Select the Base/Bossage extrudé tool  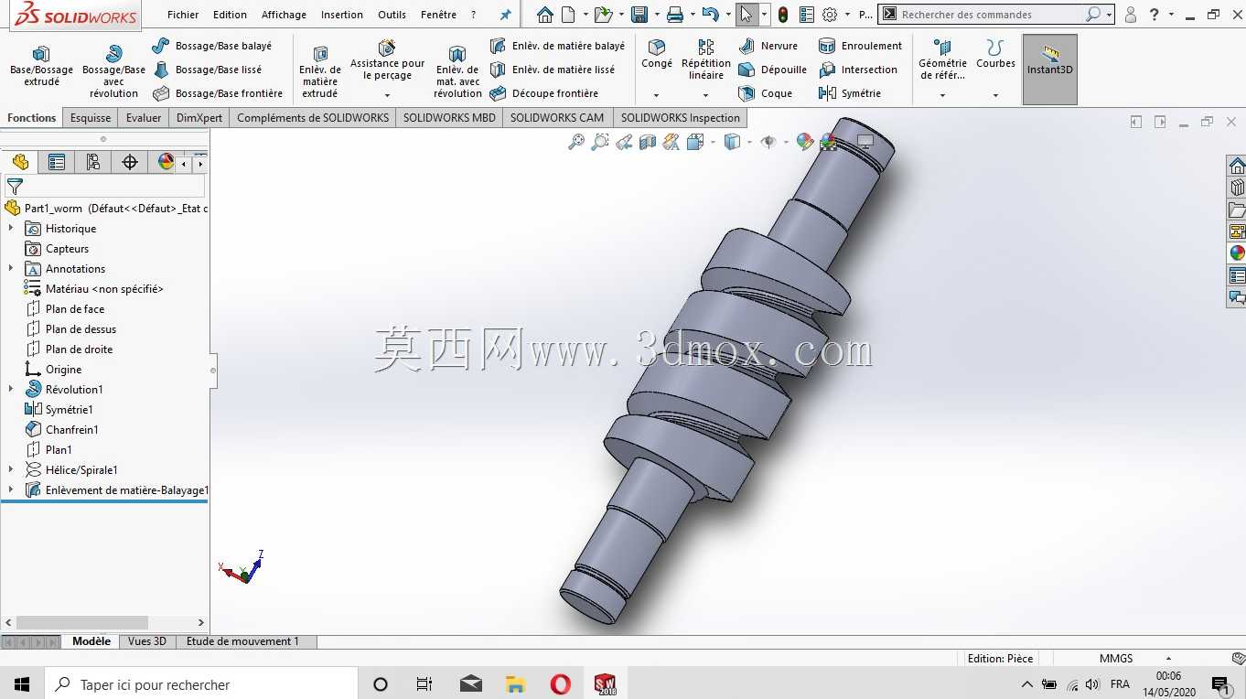coord(41,67)
